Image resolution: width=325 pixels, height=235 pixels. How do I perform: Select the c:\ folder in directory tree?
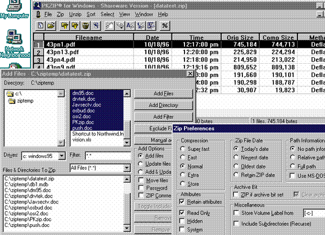click(14, 94)
